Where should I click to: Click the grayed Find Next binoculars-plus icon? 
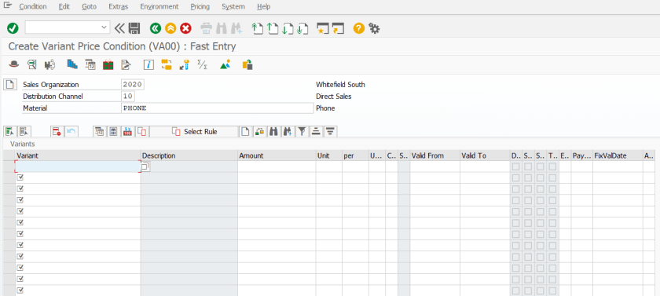[x=236, y=28]
